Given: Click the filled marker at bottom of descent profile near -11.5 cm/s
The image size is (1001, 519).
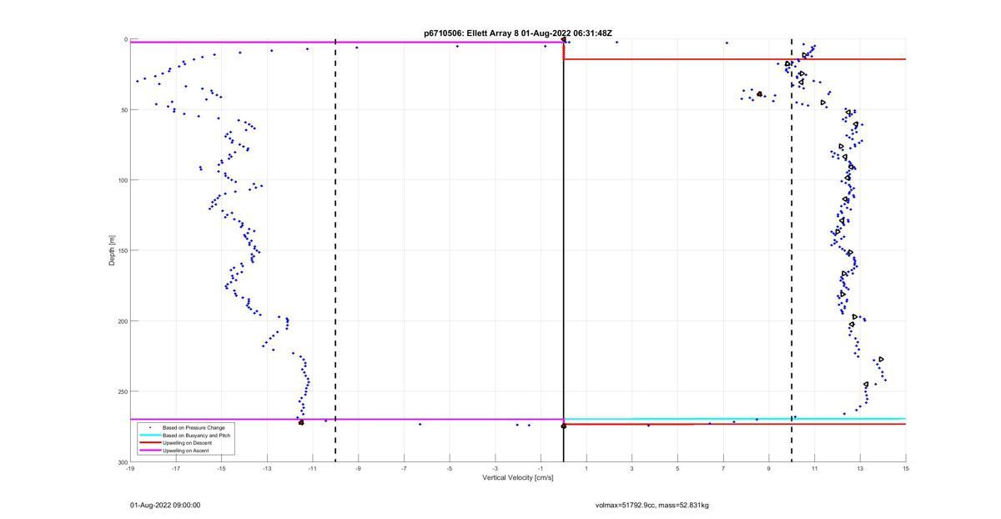Looking at the screenshot, I should [301, 422].
